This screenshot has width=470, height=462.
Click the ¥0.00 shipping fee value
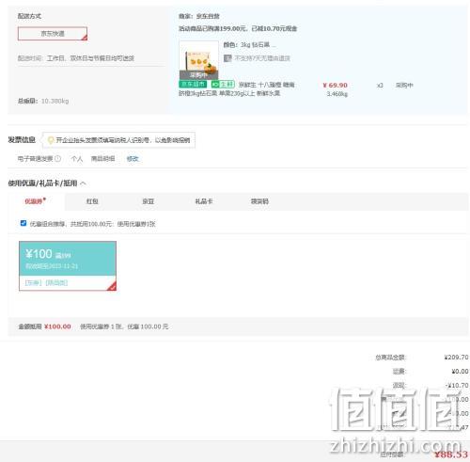click(x=460, y=371)
